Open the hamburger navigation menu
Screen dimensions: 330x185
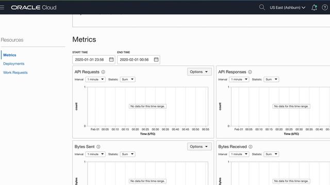pyautogui.click(x=2, y=7)
